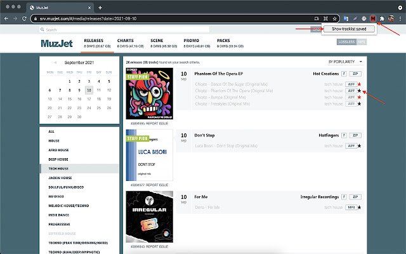Open Luca Bisori Don't Stop cover art
406x254 pixels.
tap(150, 155)
